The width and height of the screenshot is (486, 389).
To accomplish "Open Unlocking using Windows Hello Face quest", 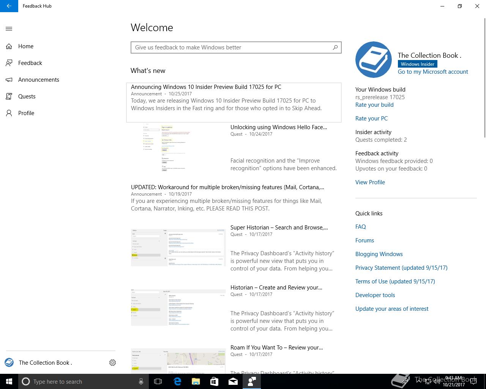I will (x=279, y=127).
